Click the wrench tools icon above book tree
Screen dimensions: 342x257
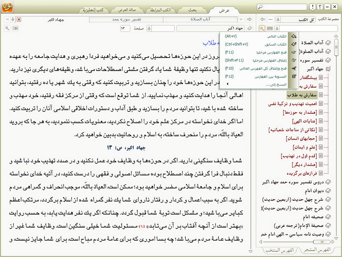pos(262,28)
